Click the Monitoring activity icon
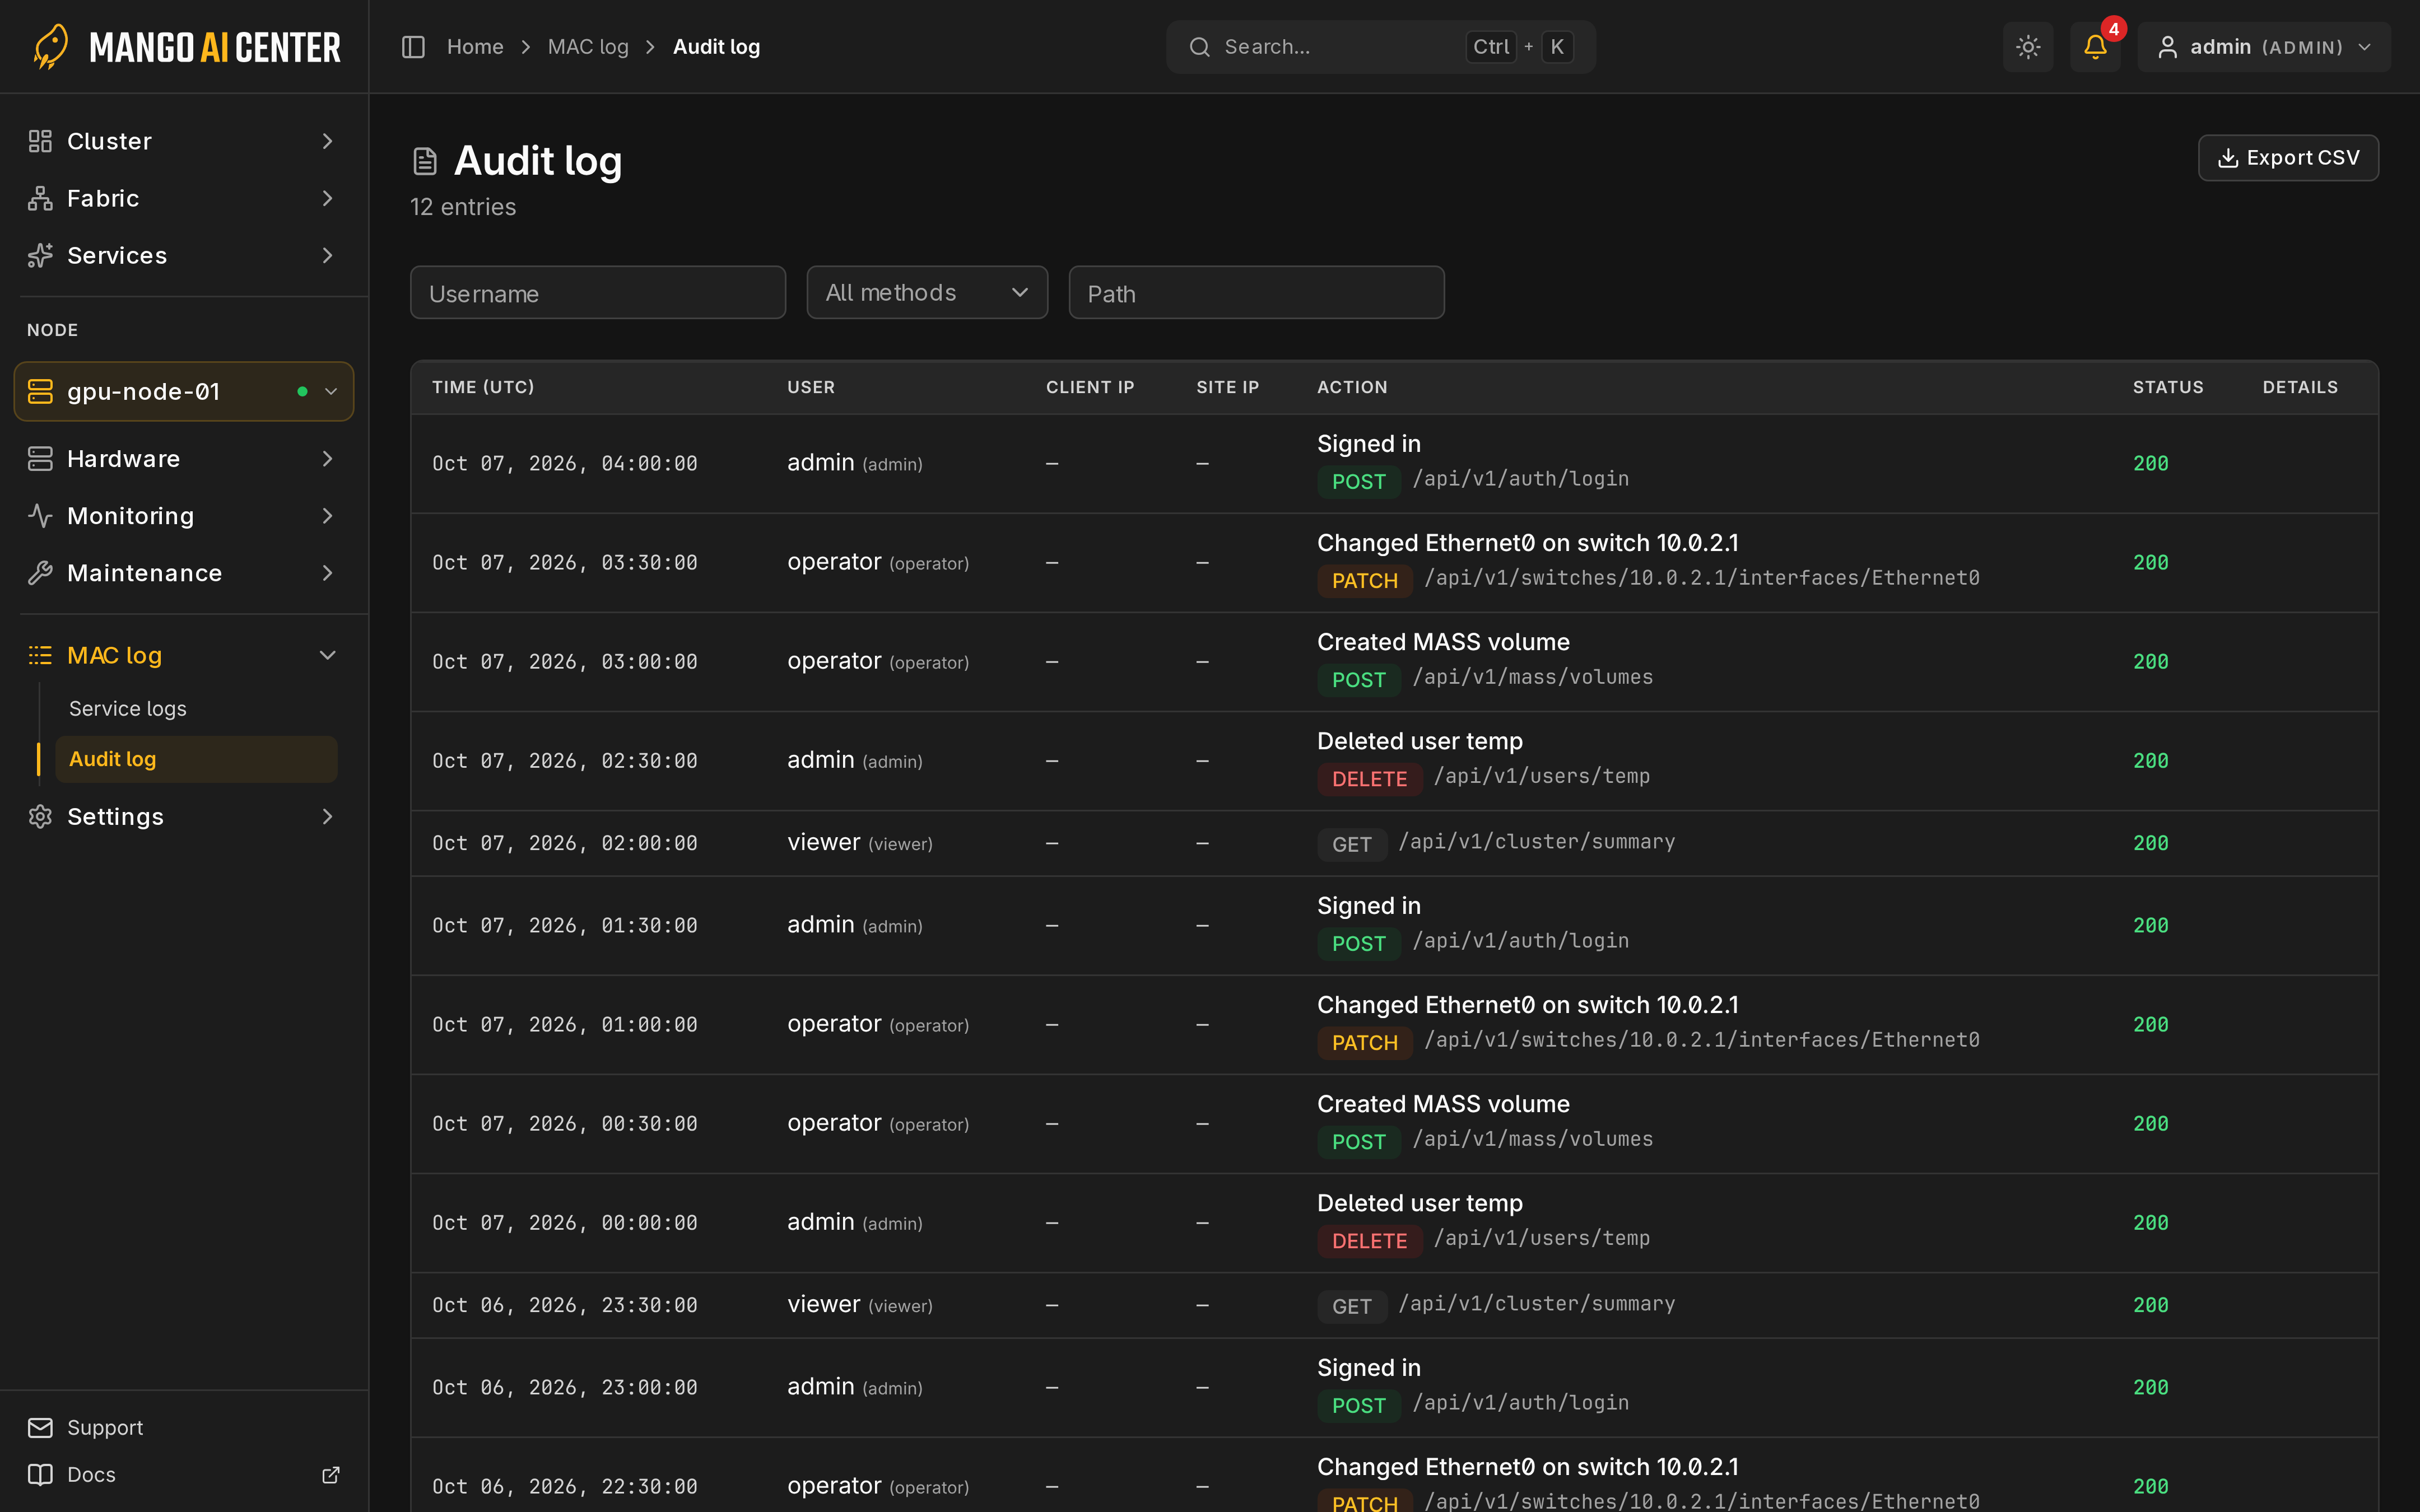 pyautogui.click(x=40, y=516)
